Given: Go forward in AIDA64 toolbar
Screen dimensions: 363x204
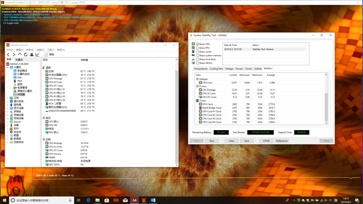Looking at the screenshot, I should pyautogui.click(x=14, y=55).
